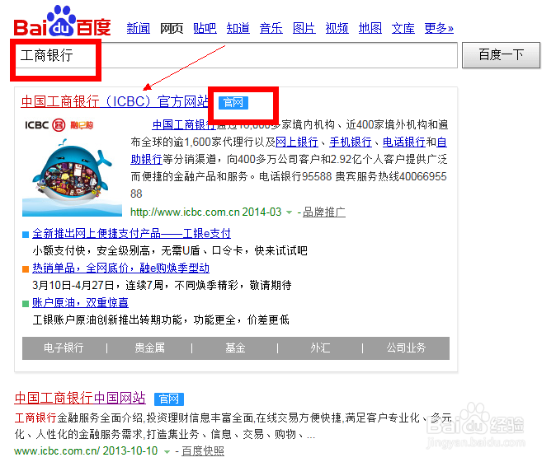Switch to 视频 video search
The height and width of the screenshot is (462, 556).
point(337,28)
